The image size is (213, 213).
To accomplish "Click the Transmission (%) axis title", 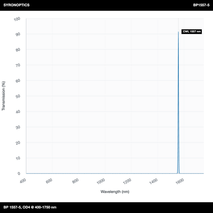I will coord(3,96).
